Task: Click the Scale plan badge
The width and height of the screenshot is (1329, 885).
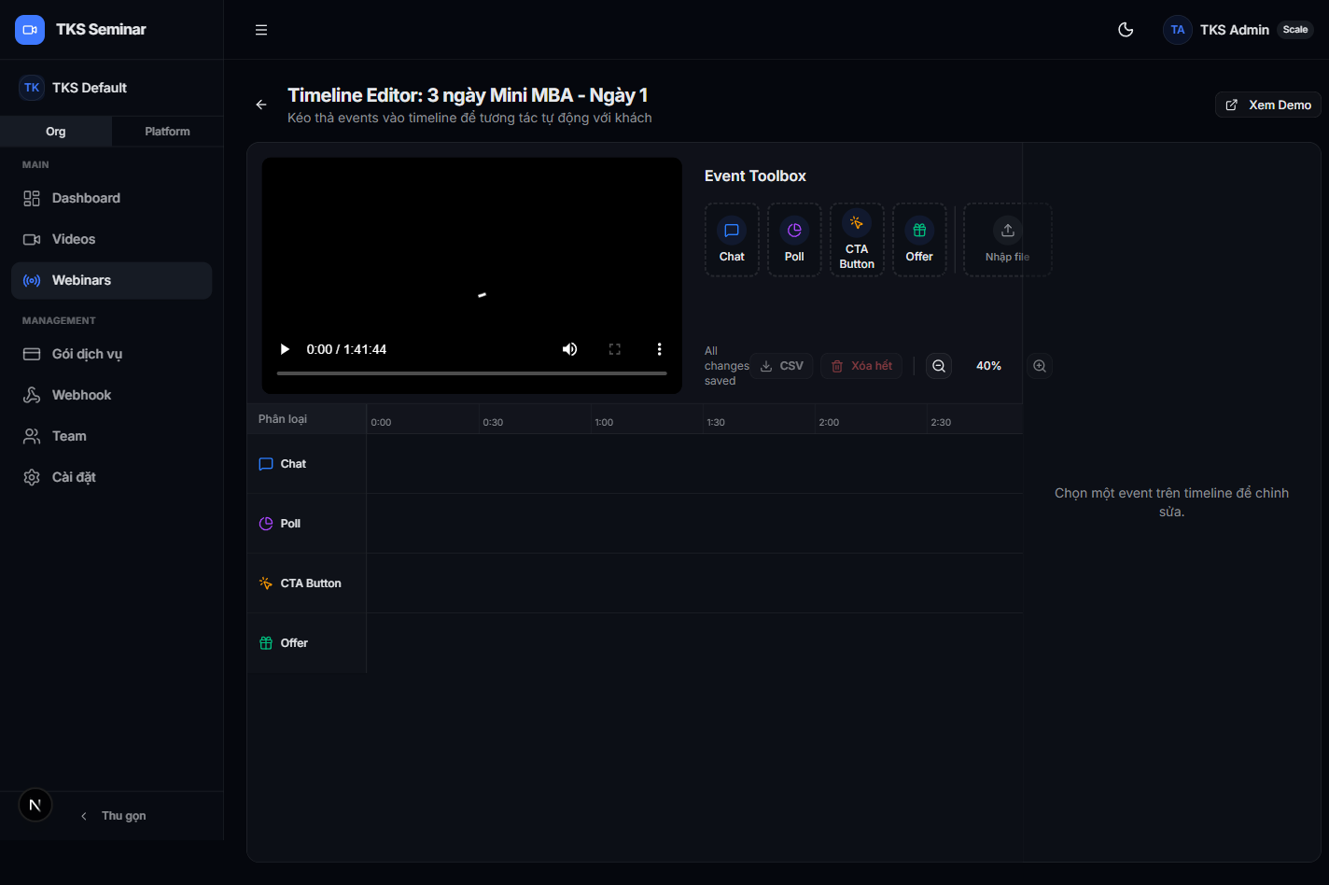Action: click(1295, 30)
